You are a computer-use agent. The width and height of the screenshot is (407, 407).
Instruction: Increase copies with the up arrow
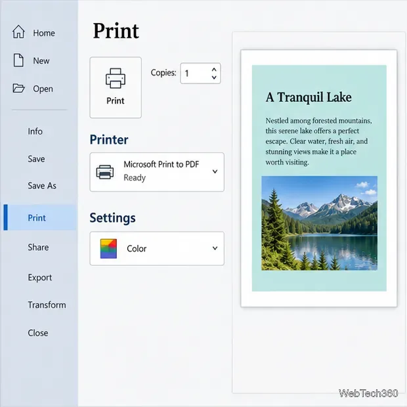pyautogui.click(x=214, y=70)
